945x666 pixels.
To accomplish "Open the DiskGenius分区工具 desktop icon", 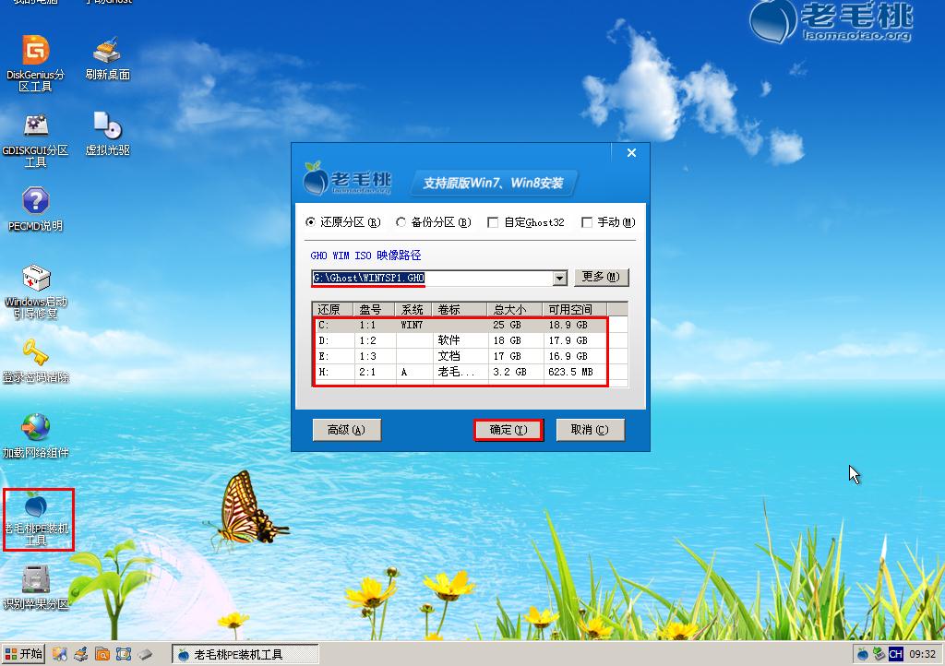I will point(35,55).
